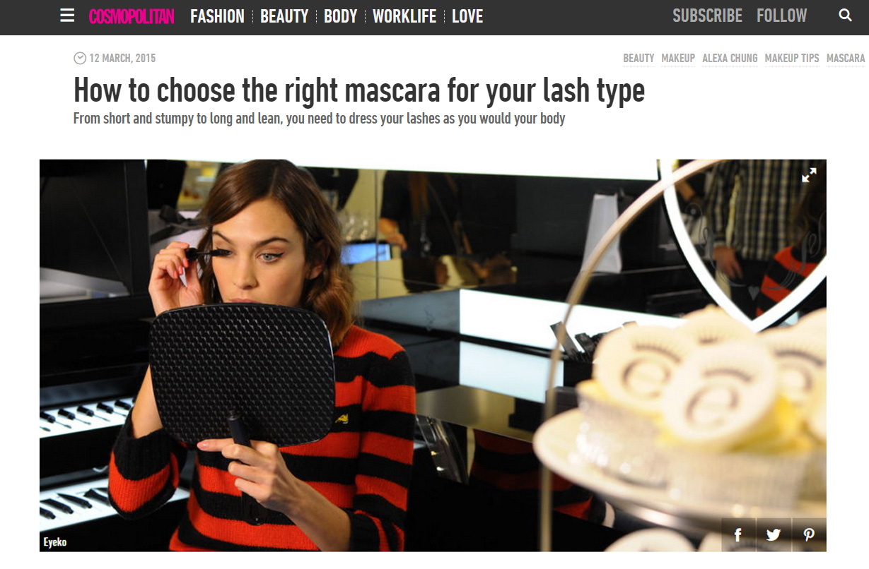
Task: Open the Makeup Tips tag
Action: coord(792,59)
